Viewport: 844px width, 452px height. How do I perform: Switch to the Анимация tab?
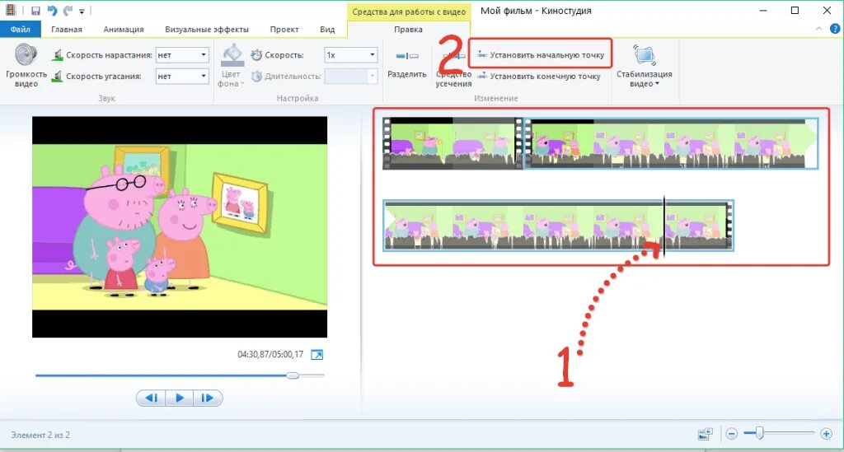124,29
